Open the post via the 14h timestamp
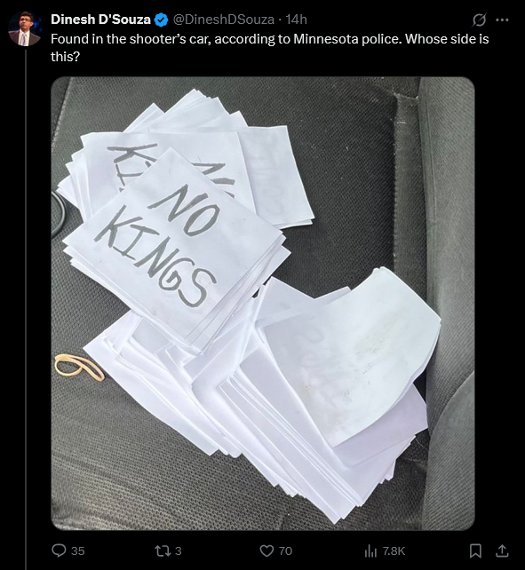 tap(296, 20)
